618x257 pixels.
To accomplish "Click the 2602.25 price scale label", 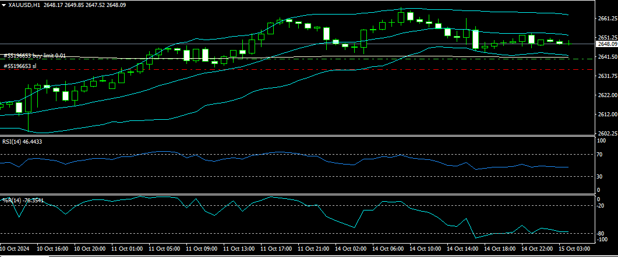I will [x=607, y=133].
